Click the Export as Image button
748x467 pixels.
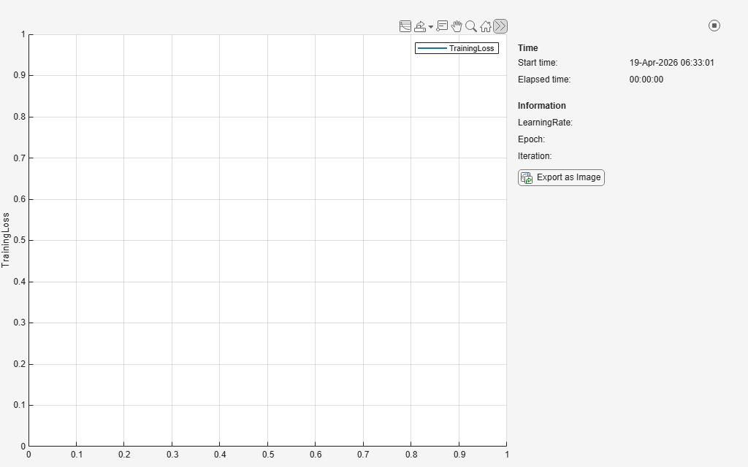coord(561,177)
